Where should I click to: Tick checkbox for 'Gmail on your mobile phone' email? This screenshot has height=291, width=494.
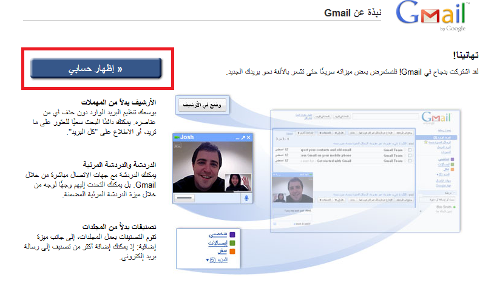pyautogui.click(x=410, y=156)
